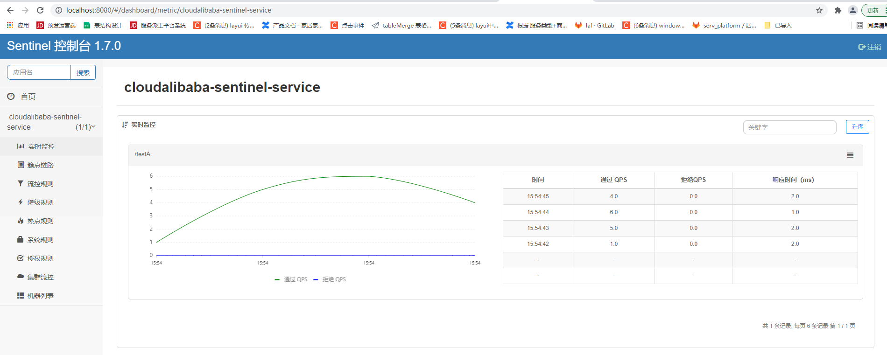Open 授权规则 in the sidebar
Image resolution: width=887 pixels, height=355 pixels.
pos(51,258)
